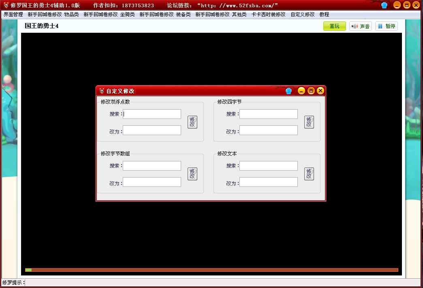
Task: Open the 卡卡西时装修改 menu
Action: [268, 15]
